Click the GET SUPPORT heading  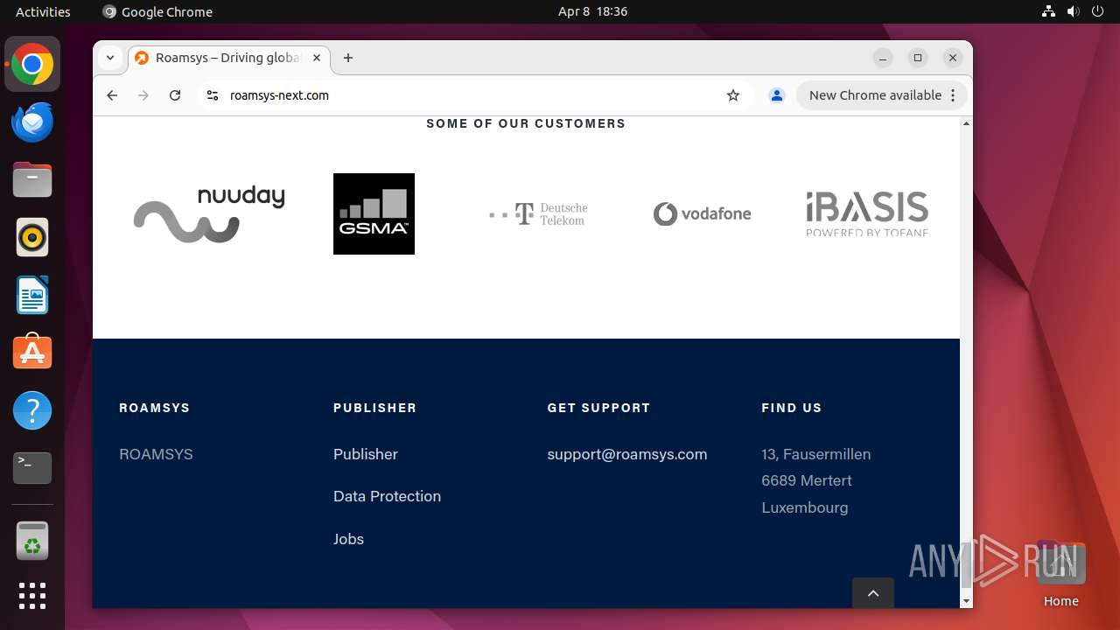coord(598,408)
